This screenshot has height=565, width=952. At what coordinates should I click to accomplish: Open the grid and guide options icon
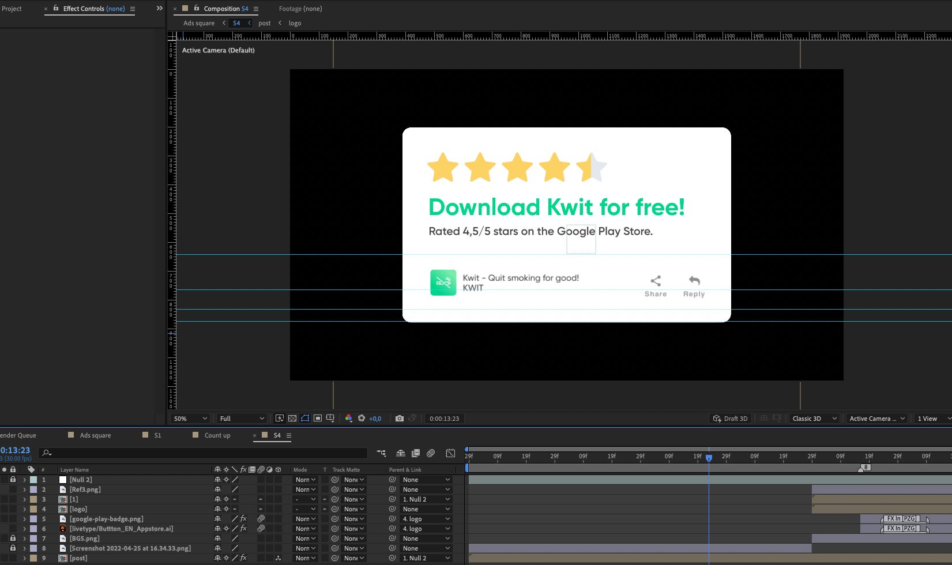click(x=330, y=419)
